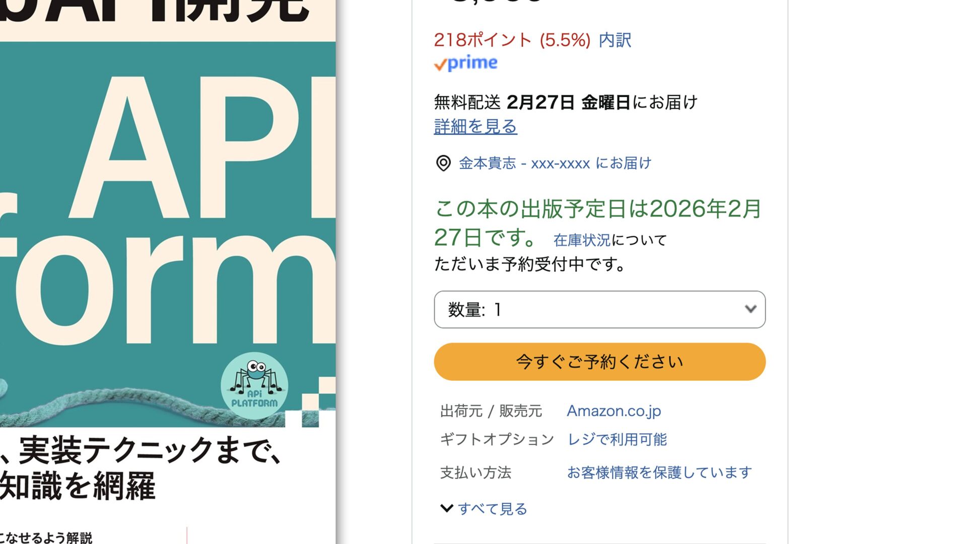Open the 数量 quantity dropdown
The height and width of the screenshot is (544, 967).
coord(600,309)
